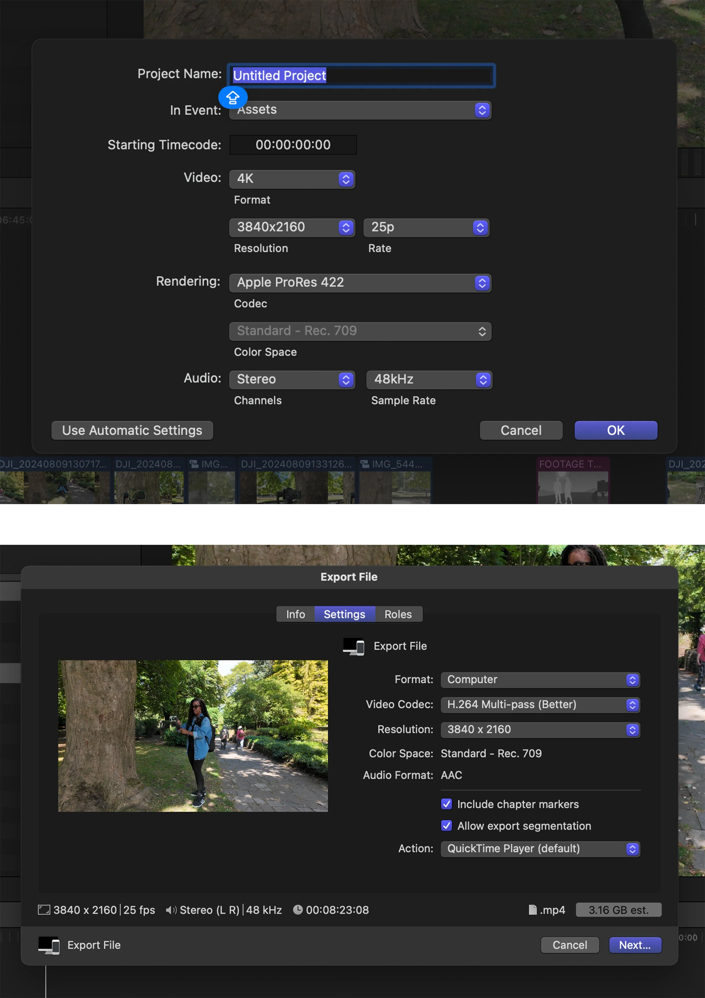
Task: Click the Export File icon above Format
Action: [x=353, y=646]
